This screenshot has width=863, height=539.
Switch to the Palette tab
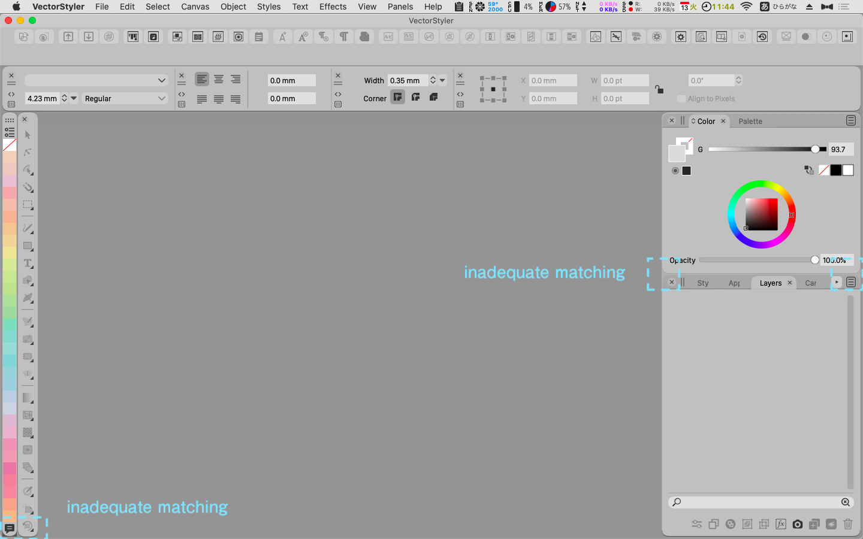[x=750, y=122]
